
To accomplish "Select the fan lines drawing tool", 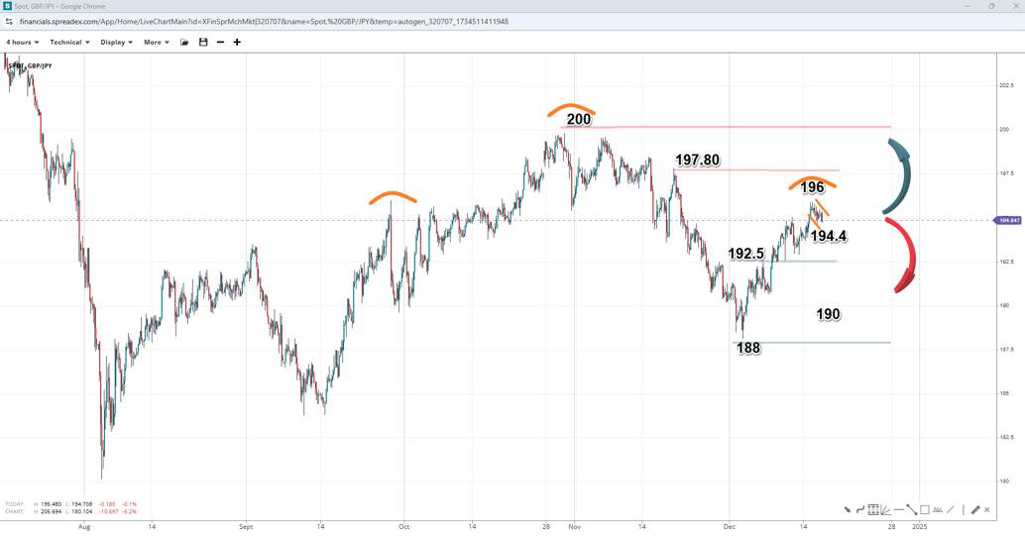I will pos(886,510).
